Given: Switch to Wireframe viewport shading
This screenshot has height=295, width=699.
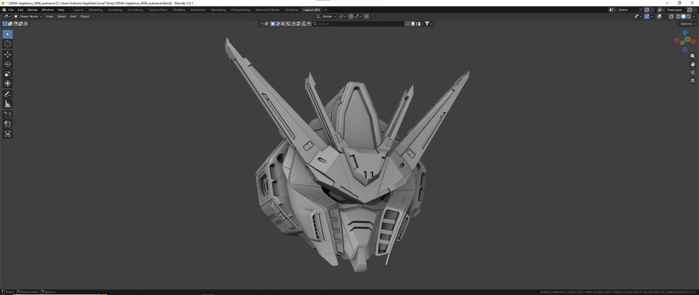Looking at the screenshot, I should point(678,16).
